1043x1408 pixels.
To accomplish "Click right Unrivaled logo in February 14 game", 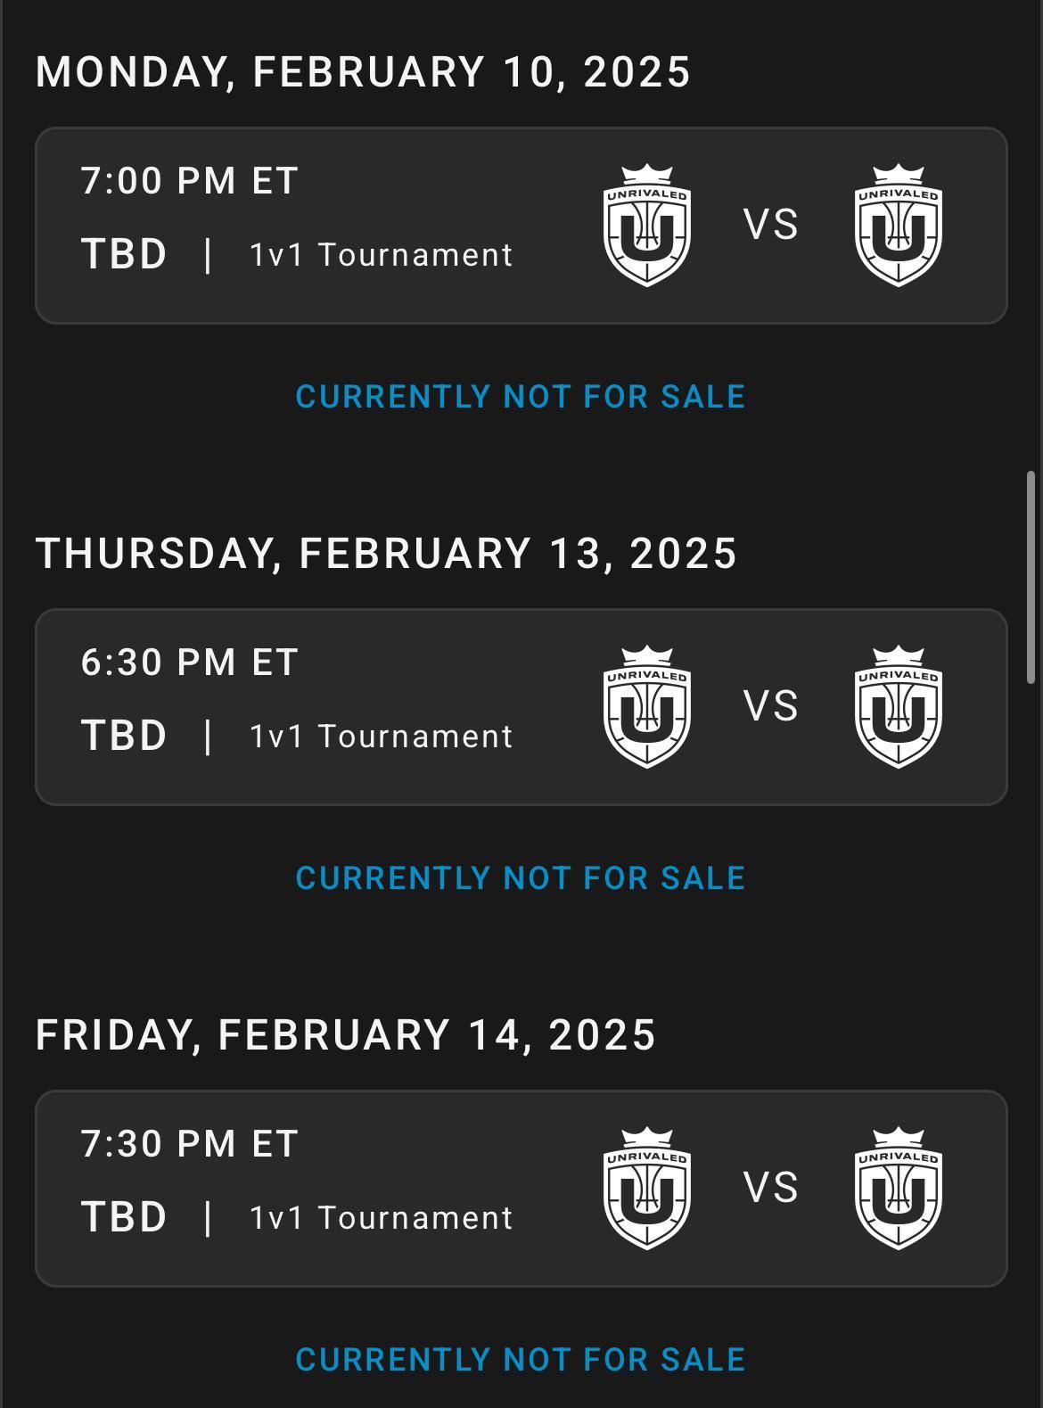I will tap(898, 1189).
